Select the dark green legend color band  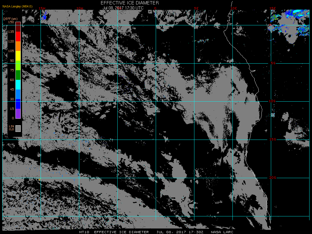(x=18, y=75)
